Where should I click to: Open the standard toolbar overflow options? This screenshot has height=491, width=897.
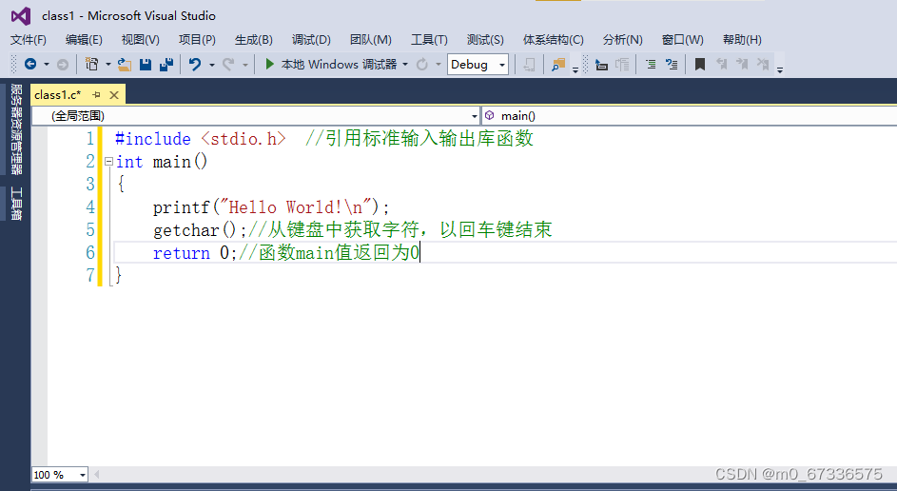[x=575, y=69]
